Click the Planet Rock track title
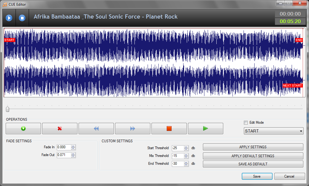Viewport: 309px width, 186px height. click(105, 16)
